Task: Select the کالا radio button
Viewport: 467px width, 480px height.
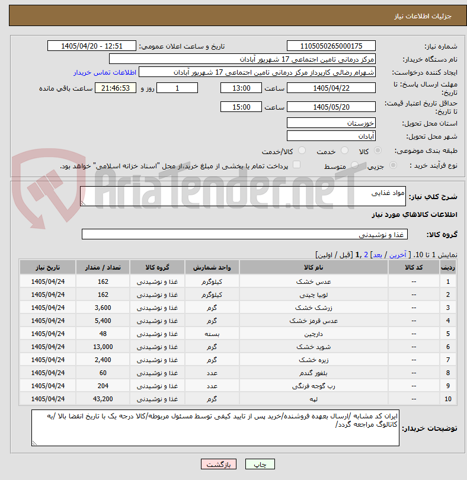Action: [378, 151]
